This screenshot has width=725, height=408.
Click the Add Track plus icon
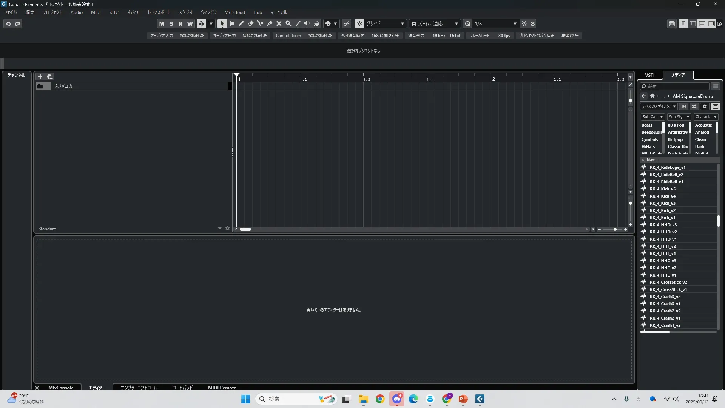click(x=40, y=76)
